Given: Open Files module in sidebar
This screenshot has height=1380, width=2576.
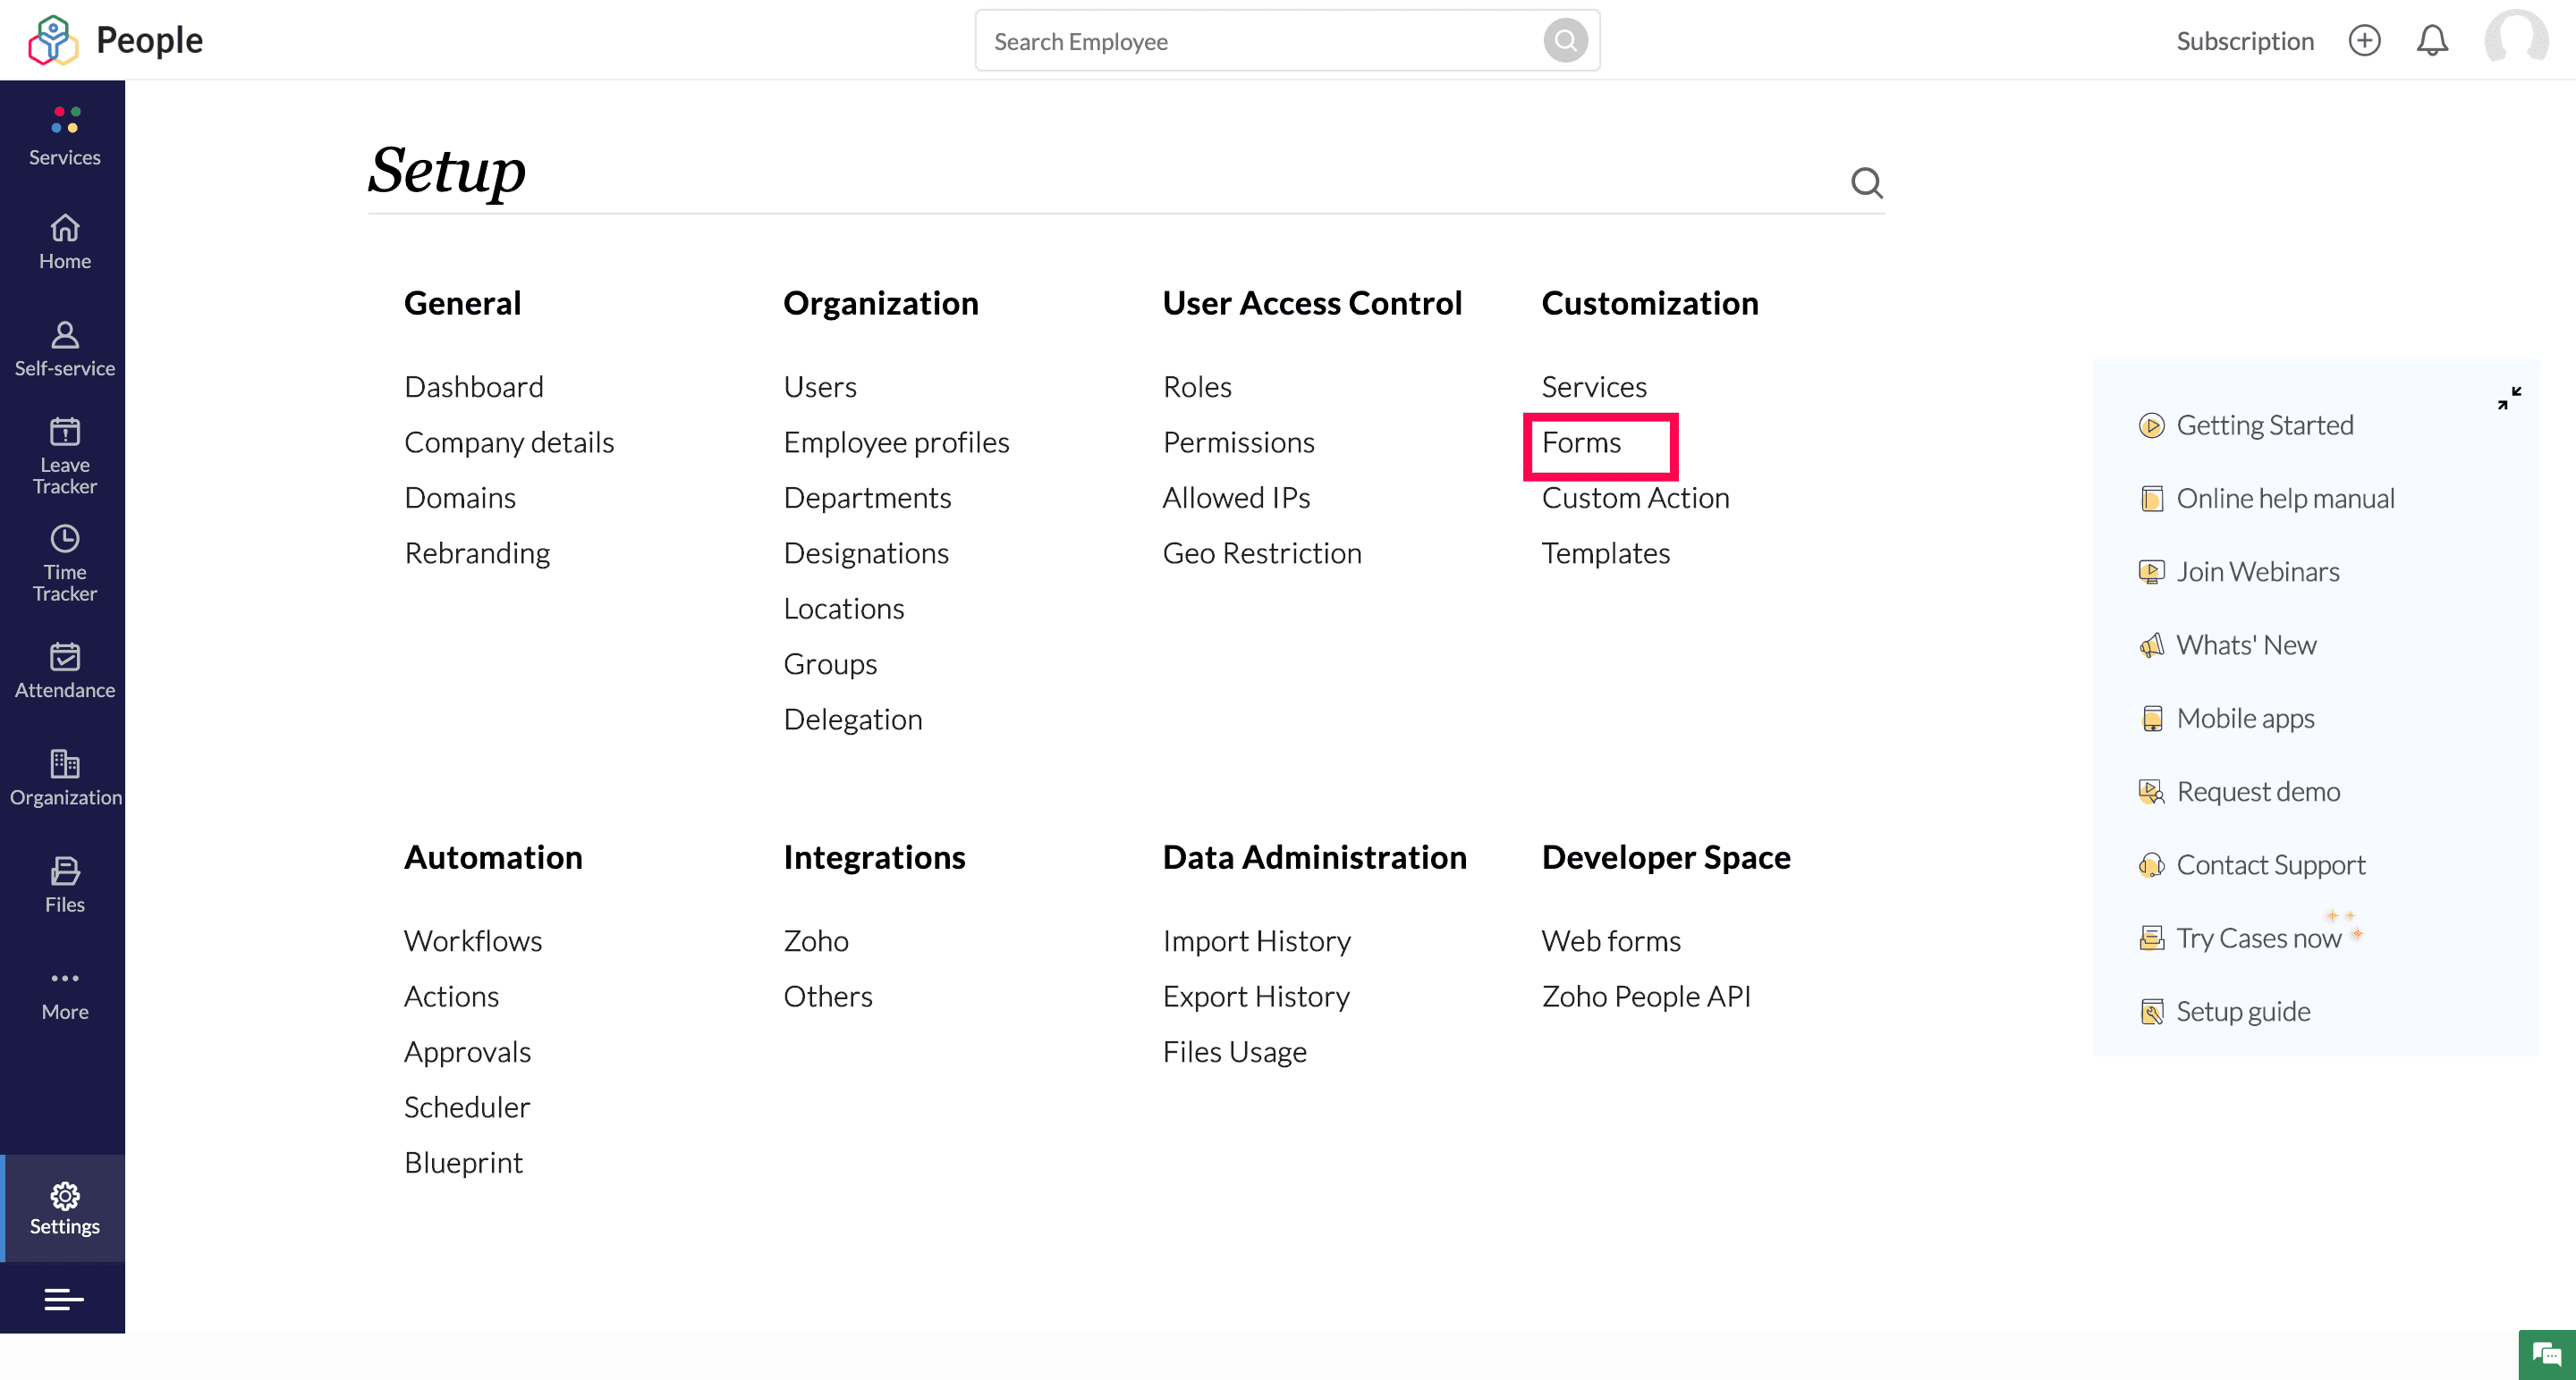Looking at the screenshot, I should pos(64,886).
